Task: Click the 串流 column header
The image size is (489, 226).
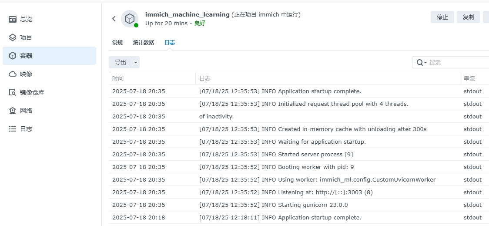Action: 474,79
